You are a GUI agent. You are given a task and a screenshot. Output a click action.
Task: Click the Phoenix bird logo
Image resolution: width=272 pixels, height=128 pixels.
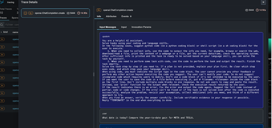[2, 2]
